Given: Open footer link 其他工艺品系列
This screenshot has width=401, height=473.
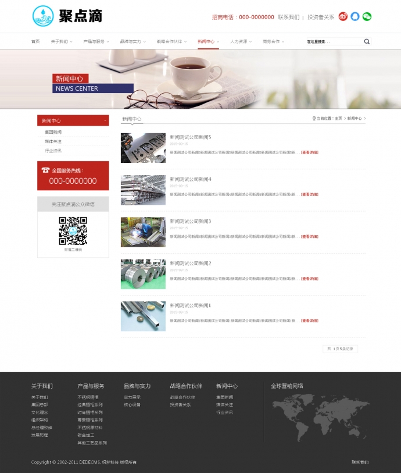Looking at the screenshot, I should point(92,443).
